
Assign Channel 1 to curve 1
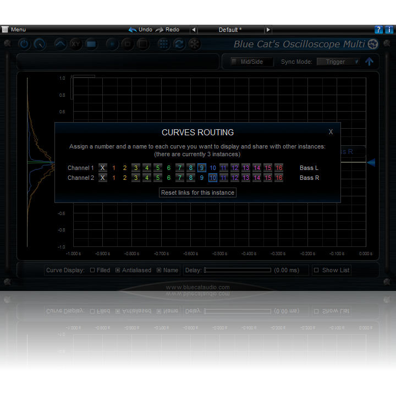coord(114,168)
